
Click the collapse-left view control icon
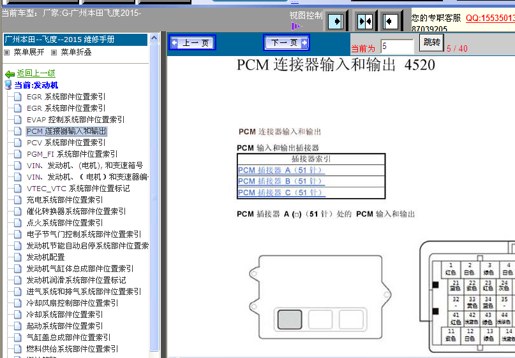tap(391, 22)
